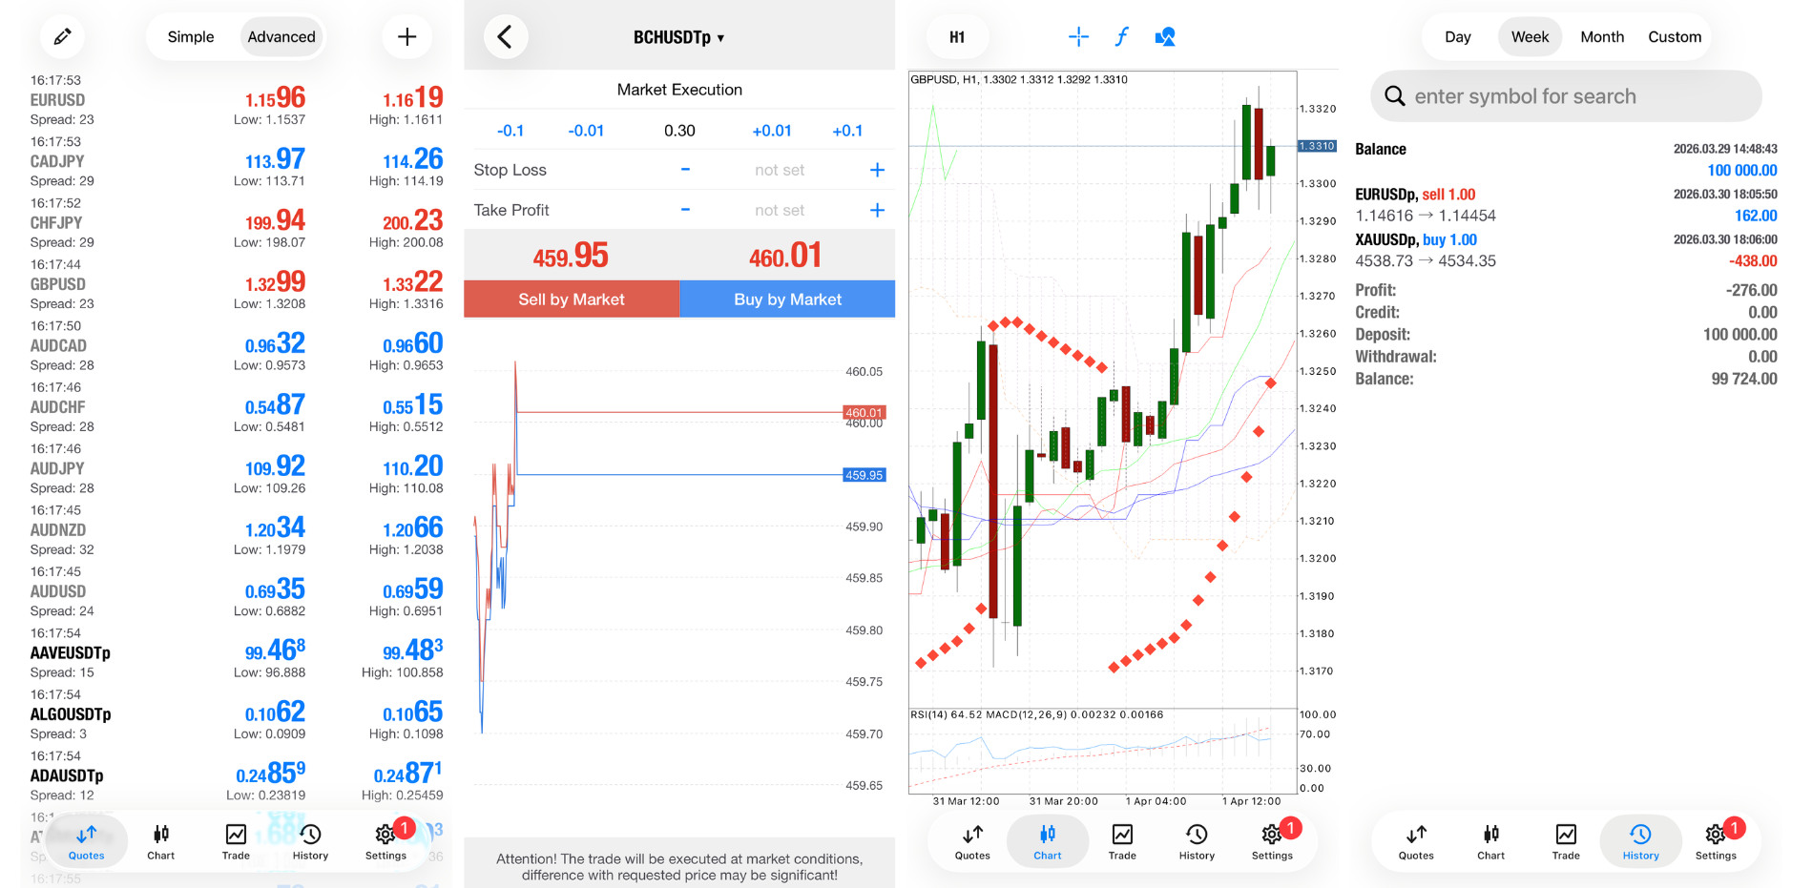Decrease Stop Loss with minus icon

click(x=685, y=170)
